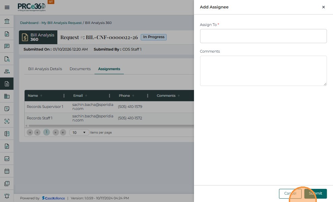The height and width of the screenshot is (202, 333).
Task: Click email cell in Records Supervisor 1 row
Action: [x=93, y=107]
